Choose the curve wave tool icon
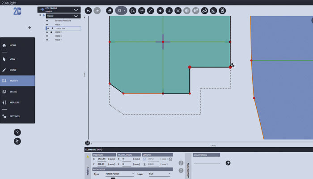 point(133,10)
